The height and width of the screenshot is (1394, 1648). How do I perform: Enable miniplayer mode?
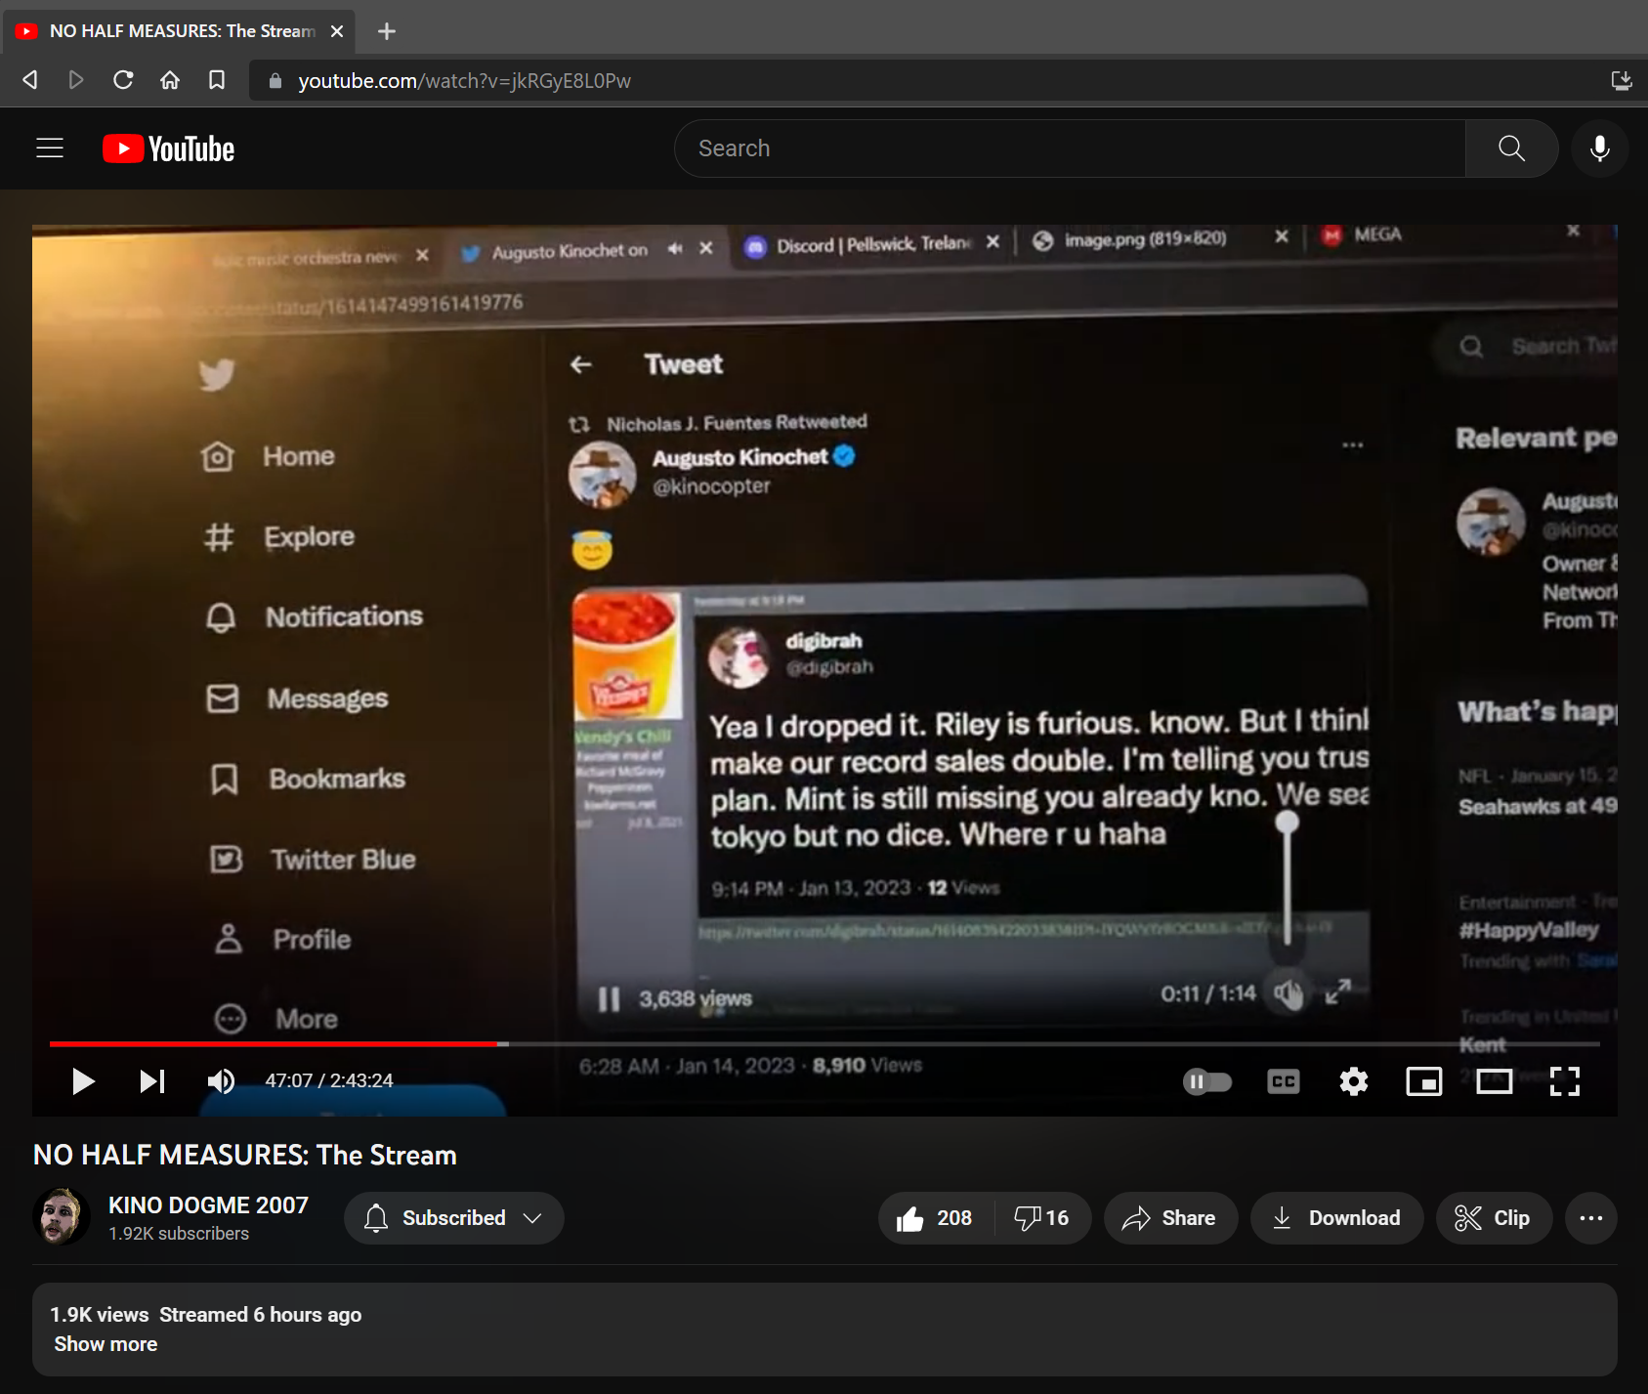tap(1423, 1081)
